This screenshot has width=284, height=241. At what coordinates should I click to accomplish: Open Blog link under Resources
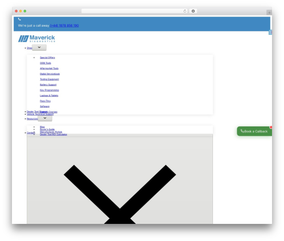coord(42,127)
